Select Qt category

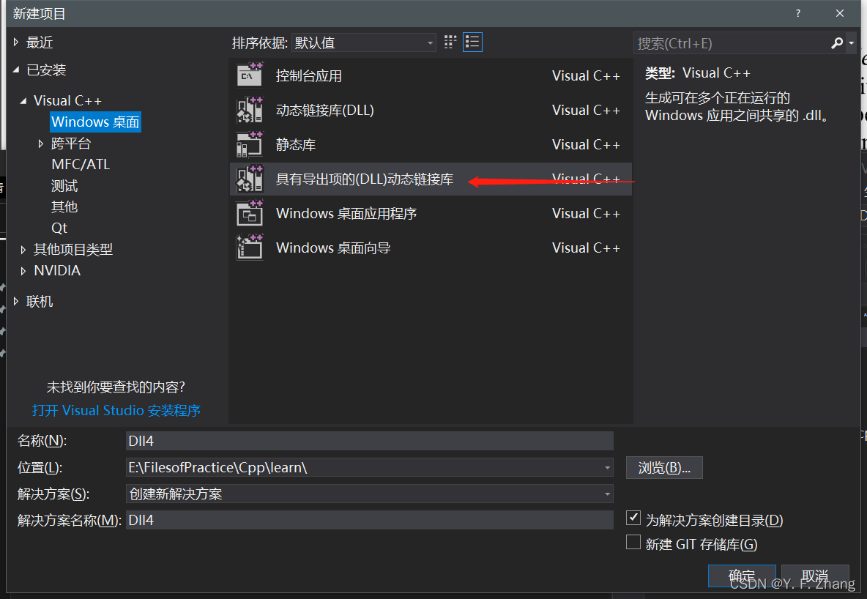59,228
